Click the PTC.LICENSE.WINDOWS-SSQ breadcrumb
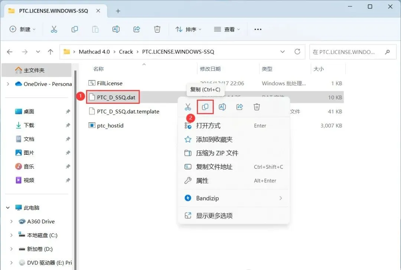The height and width of the screenshot is (270, 401). [178, 52]
